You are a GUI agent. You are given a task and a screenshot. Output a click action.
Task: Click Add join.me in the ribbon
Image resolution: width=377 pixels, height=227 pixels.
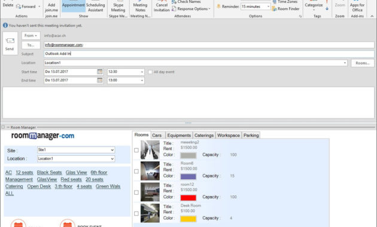point(51,7)
